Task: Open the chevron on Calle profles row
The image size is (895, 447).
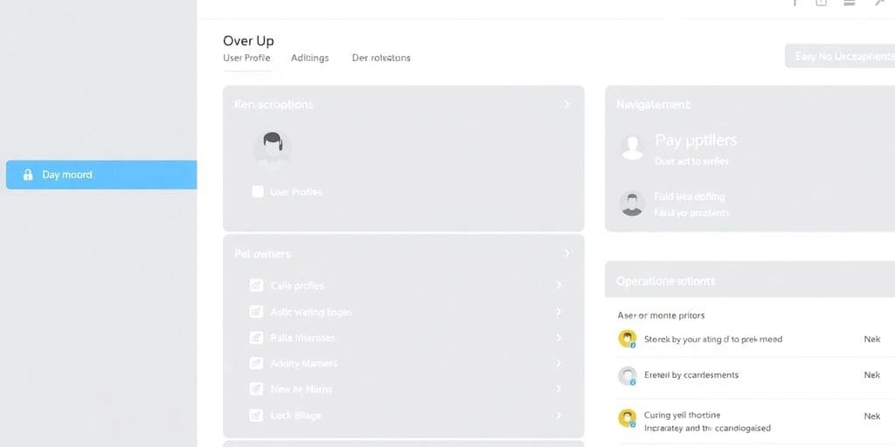Action: [559, 285]
